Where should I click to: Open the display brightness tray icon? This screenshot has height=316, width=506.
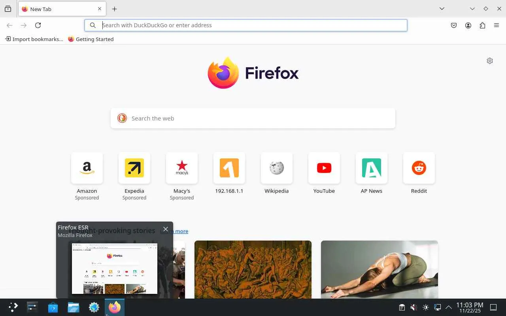click(425, 307)
